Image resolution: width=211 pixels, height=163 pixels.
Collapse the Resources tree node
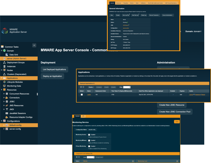point(2,90)
